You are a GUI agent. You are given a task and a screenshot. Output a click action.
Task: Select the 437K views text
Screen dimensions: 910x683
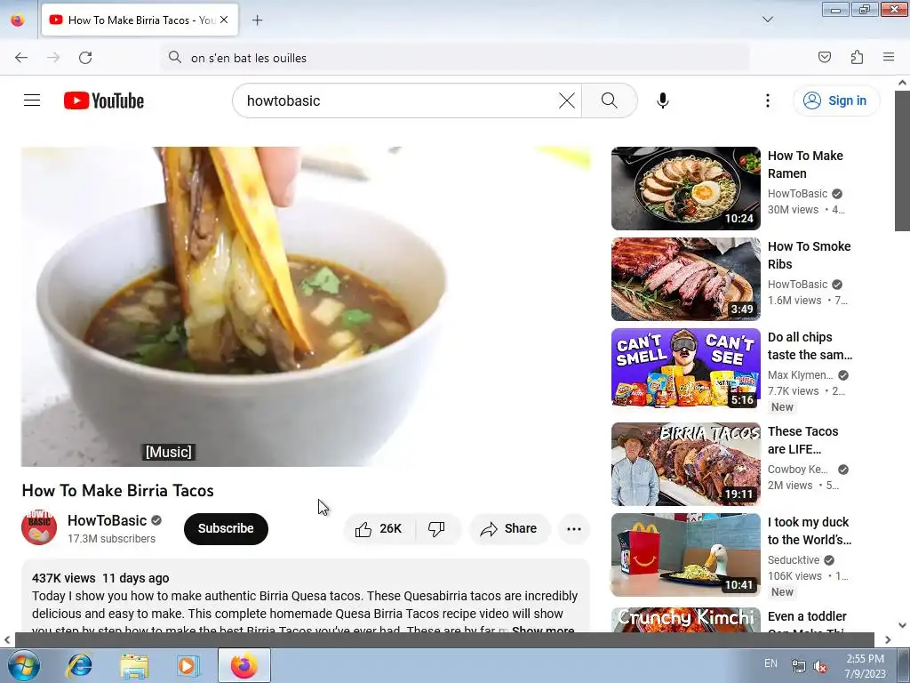click(64, 578)
